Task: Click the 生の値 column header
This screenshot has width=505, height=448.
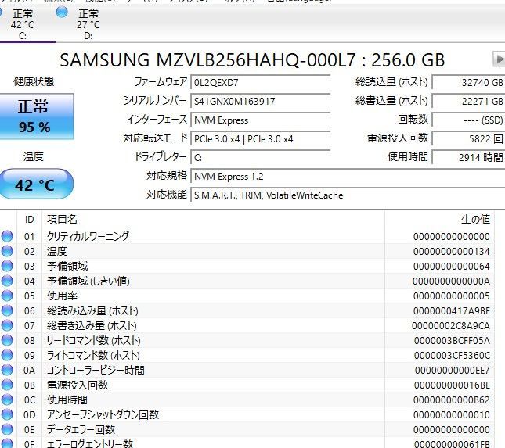Action: (x=474, y=220)
